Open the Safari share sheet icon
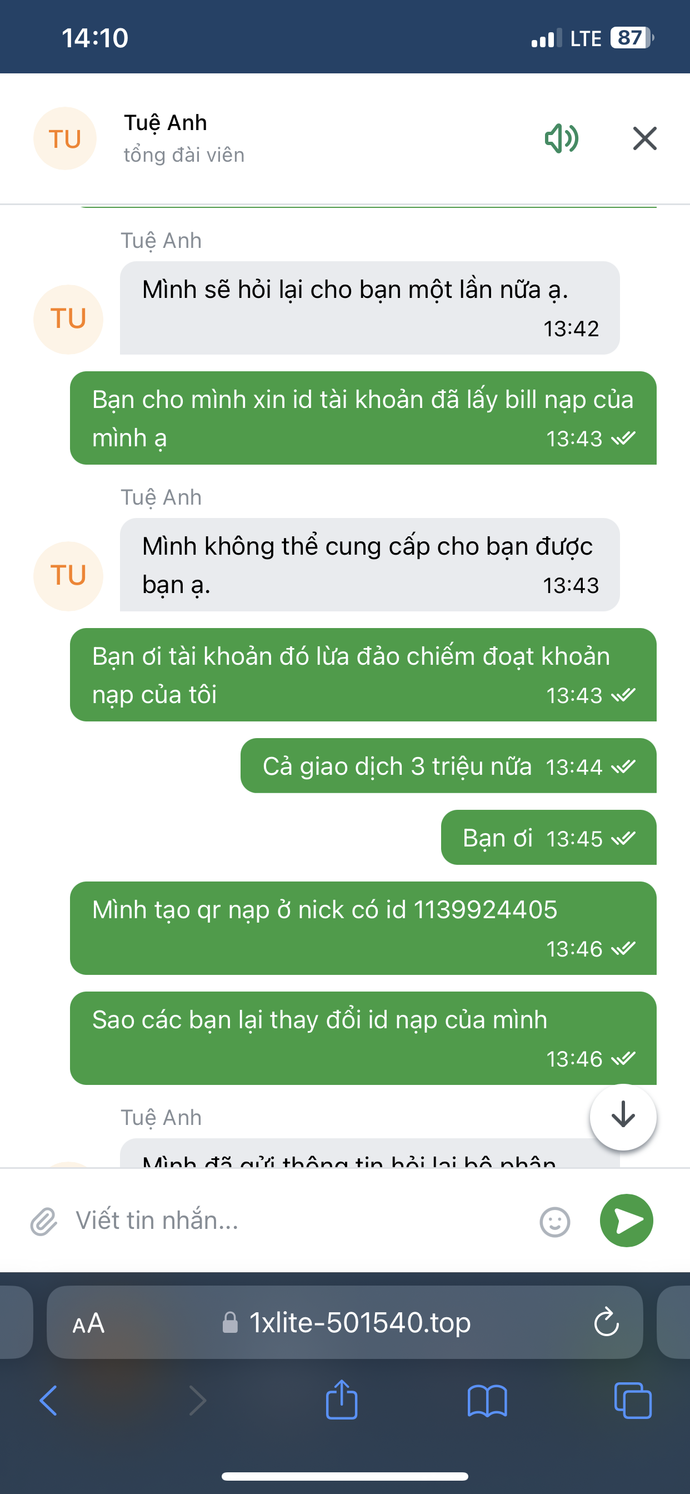The image size is (690, 1494). coord(342,1399)
